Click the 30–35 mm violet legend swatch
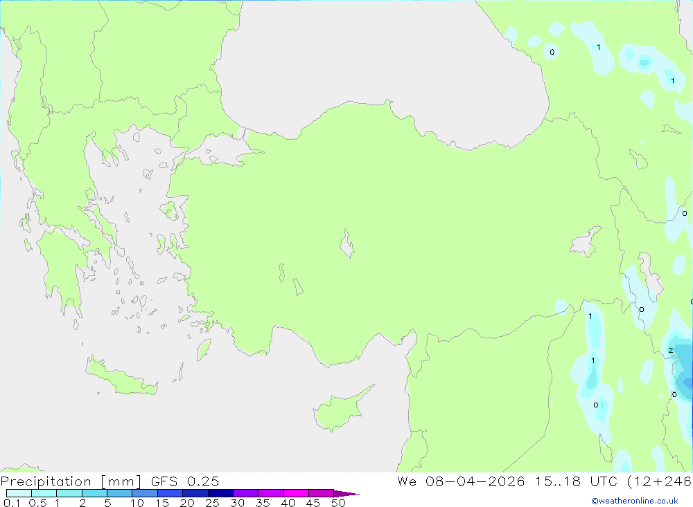Viewport: 693px width, 507px height. pos(246,493)
